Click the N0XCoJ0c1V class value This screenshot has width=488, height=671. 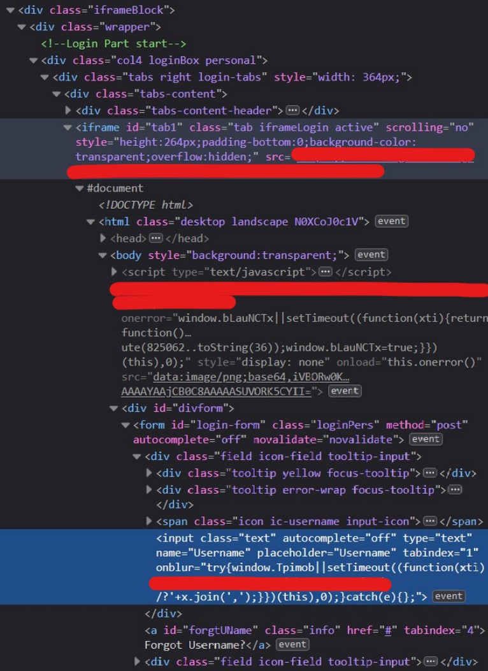(x=326, y=222)
